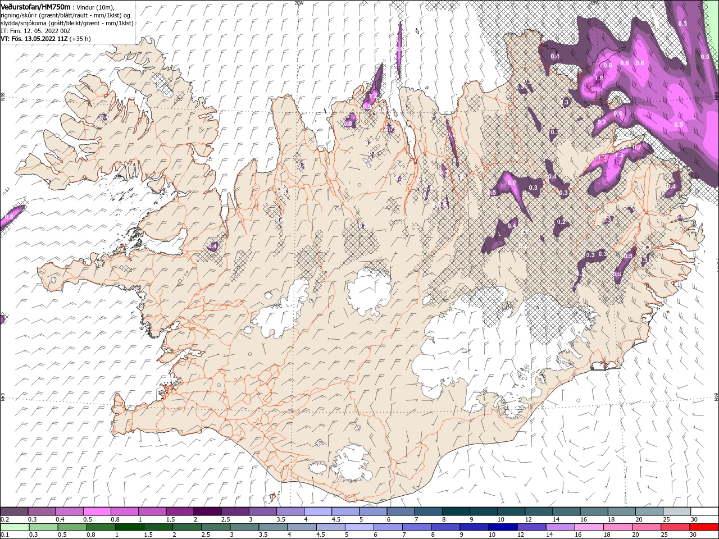
Task: Pick the darkest purple 2 snow-scale swatch
Action: (207, 511)
